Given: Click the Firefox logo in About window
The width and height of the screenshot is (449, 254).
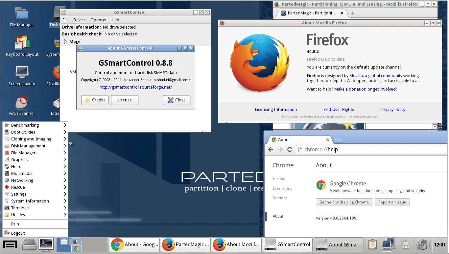Looking at the screenshot, I should 260,63.
